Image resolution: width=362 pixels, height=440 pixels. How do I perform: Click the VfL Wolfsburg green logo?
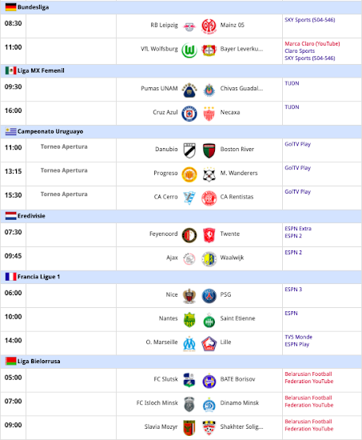click(x=189, y=50)
